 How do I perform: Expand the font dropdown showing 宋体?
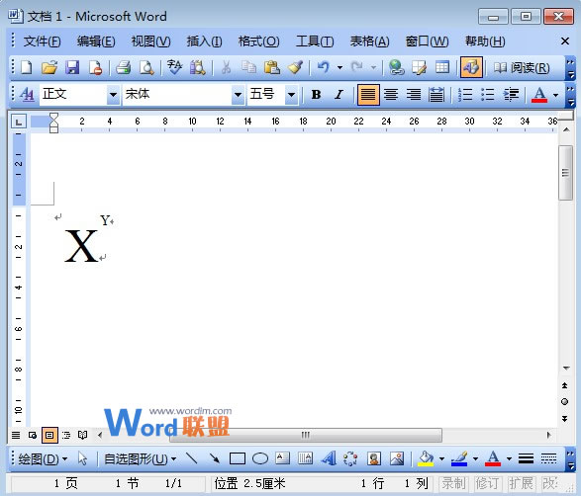239,95
